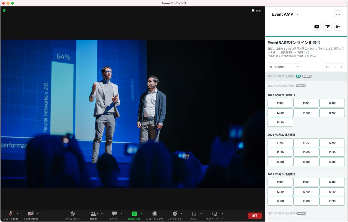The image size is (348, 222).
Task: Click the green Share Screen (画面の共有) icon
Action: click(134, 214)
